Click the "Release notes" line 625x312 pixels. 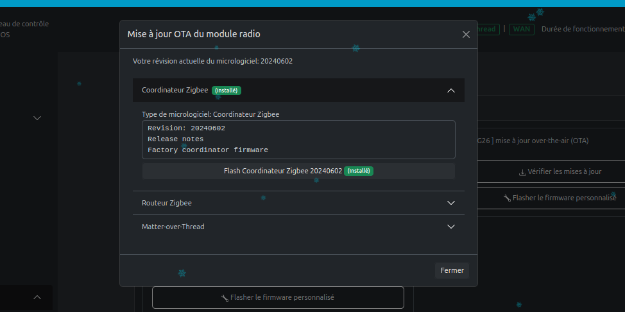click(175, 139)
